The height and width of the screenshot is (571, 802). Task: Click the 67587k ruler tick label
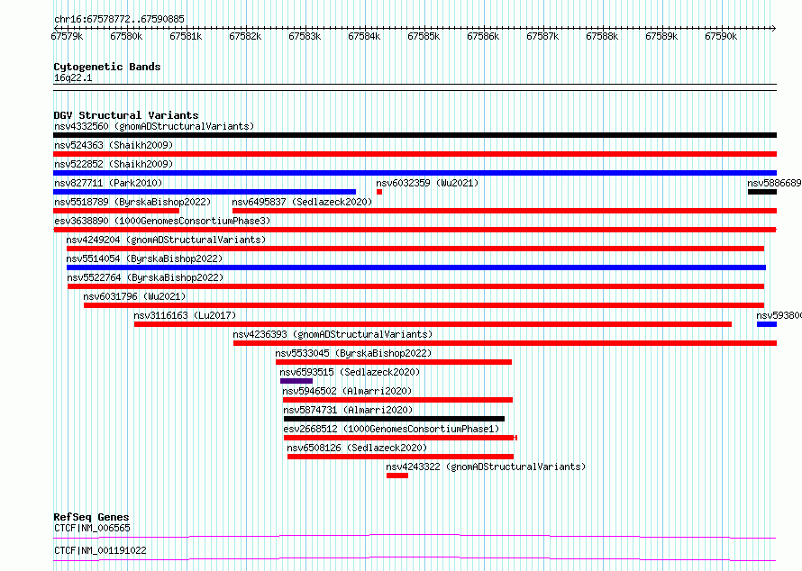[542, 37]
